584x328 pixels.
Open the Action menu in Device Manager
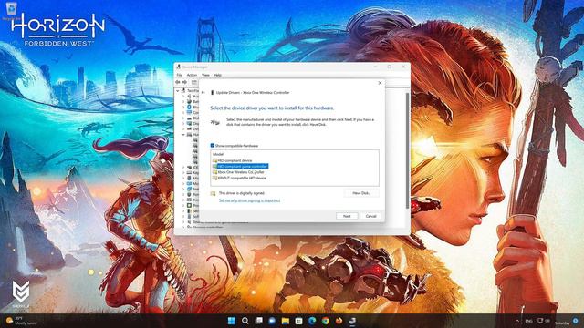[192, 75]
